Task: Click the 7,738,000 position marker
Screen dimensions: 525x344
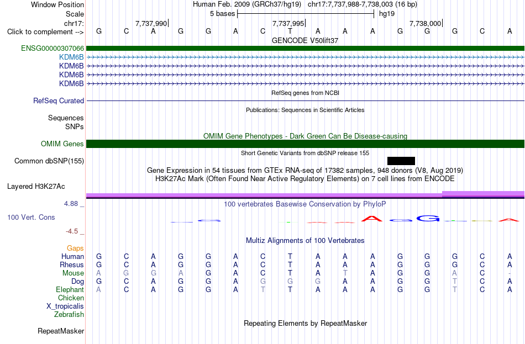Action: click(425, 23)
